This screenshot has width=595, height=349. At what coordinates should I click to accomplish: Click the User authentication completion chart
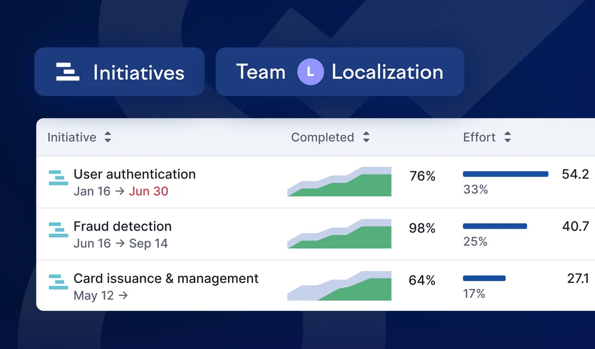click(x=339, y=182)
